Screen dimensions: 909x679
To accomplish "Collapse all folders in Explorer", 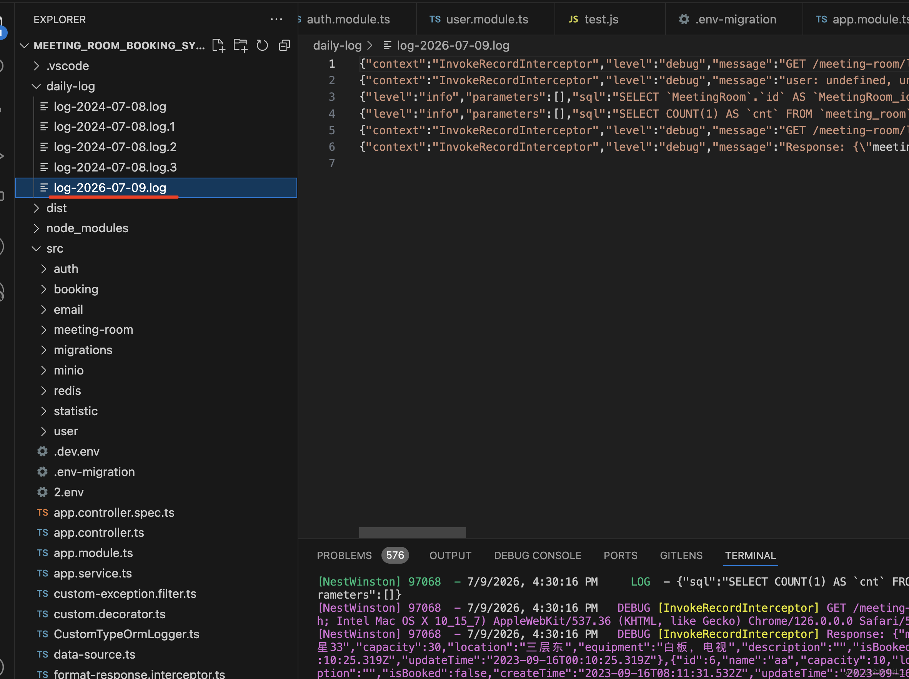I will 285,45.
